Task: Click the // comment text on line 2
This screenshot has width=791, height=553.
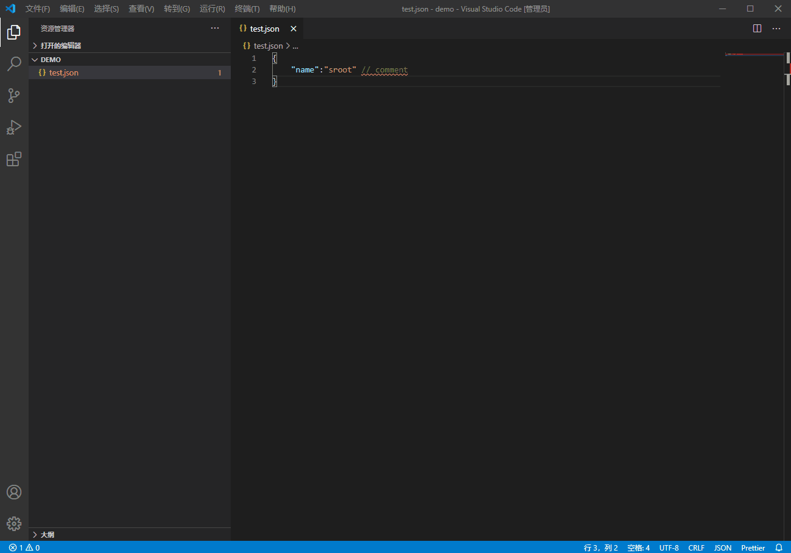Action: coord(384,69)
